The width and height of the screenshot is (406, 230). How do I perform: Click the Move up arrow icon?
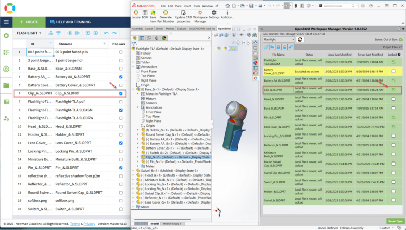pos(88,33)
